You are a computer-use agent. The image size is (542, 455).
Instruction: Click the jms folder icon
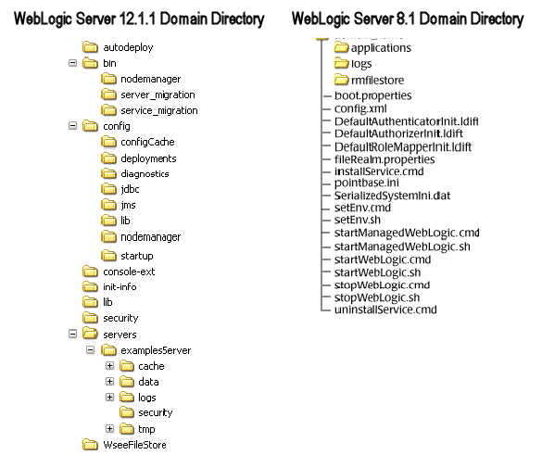click(108, 205)
